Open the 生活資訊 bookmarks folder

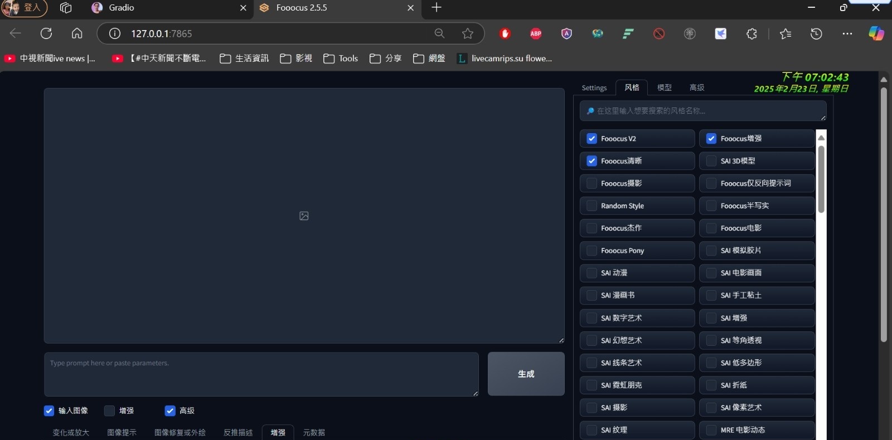pyautogui.click(x=244, y=58)
